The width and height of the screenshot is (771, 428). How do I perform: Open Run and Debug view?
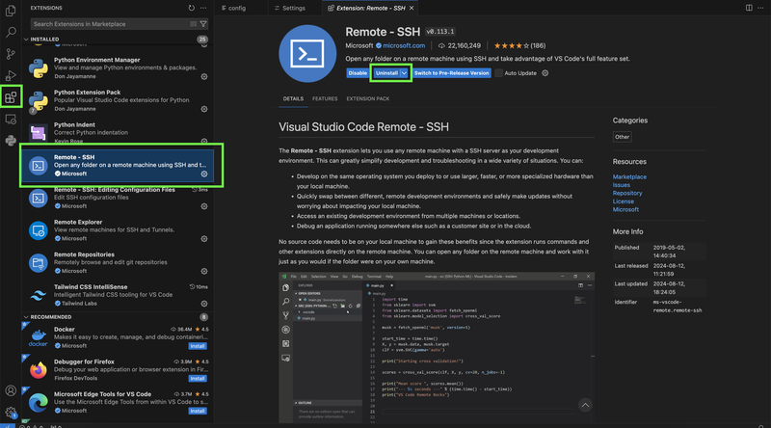point(11,75)
